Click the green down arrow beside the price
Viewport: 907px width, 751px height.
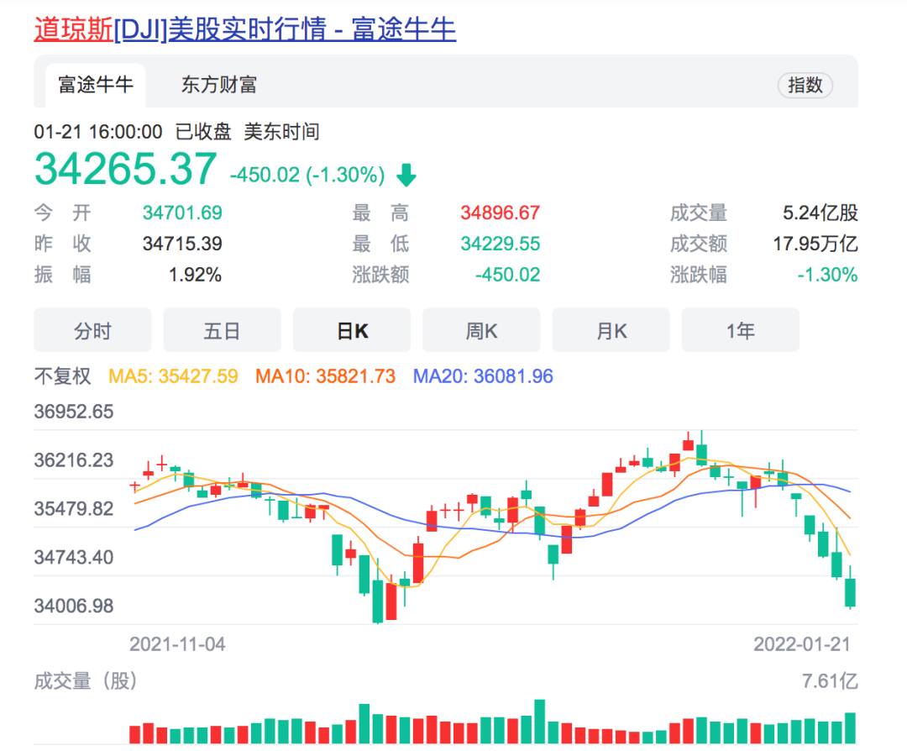point(406,175)
